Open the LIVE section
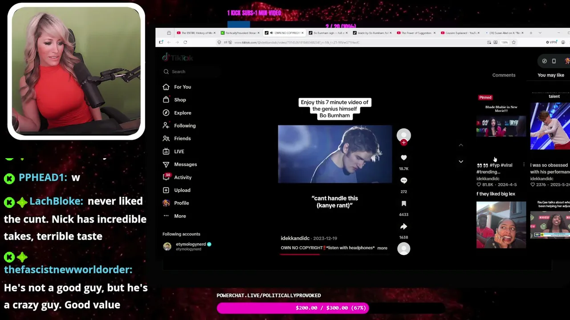Image resolution: width=570 pixels, height=320 pixels. pyautogui.click(x=174, y=152)
